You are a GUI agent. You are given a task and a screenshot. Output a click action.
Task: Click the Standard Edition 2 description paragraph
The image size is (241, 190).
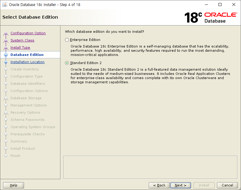click(150, 76)
